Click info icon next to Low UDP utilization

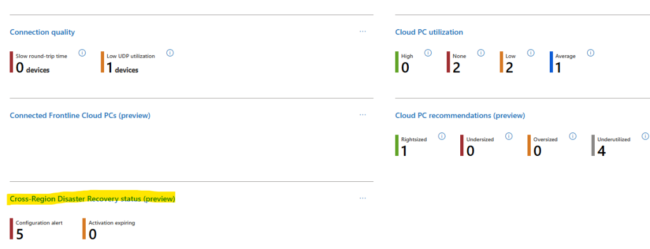(x=170, y=53)
